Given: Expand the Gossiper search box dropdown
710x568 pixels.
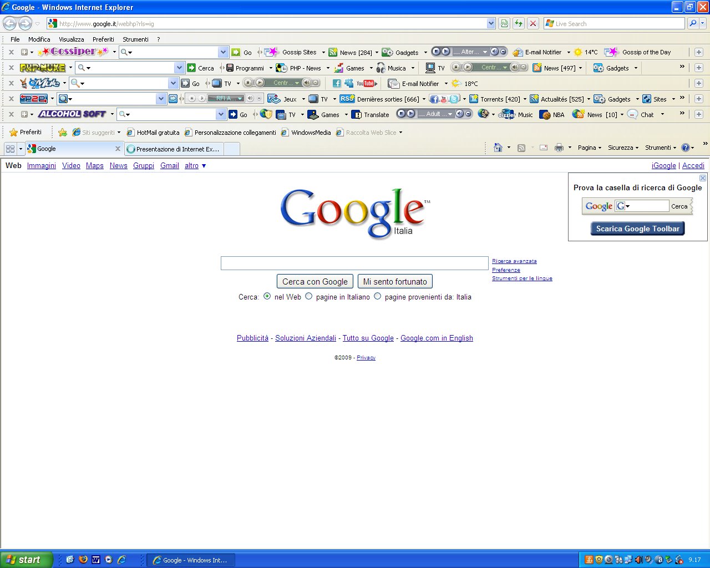Looking at the screenshot, I should [x=223, y=52].
